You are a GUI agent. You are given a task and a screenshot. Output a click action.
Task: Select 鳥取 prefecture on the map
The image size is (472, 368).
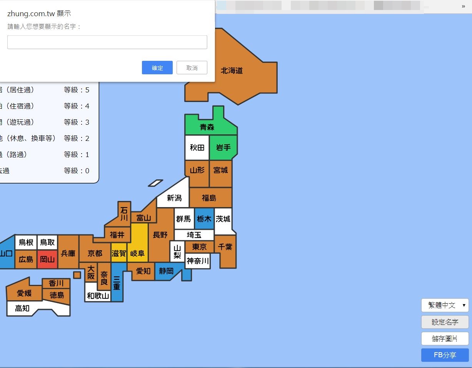point(48,242)
